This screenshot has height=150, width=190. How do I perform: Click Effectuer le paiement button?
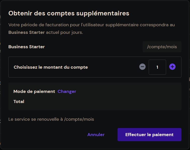pyautogui.click(x=149, y=135)
